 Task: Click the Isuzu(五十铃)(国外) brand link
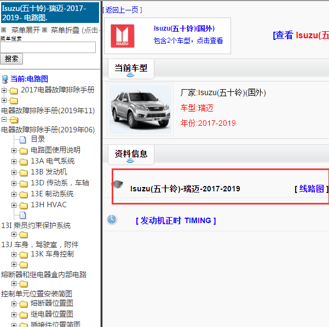point(184,28)
